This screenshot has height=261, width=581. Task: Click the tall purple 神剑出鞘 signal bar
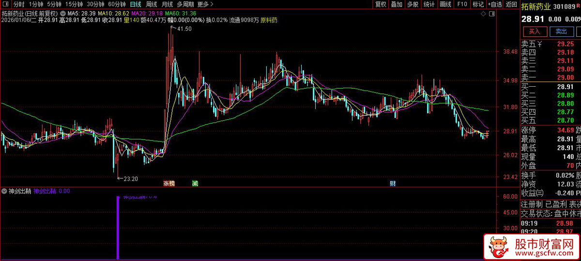tap(118, 227)
